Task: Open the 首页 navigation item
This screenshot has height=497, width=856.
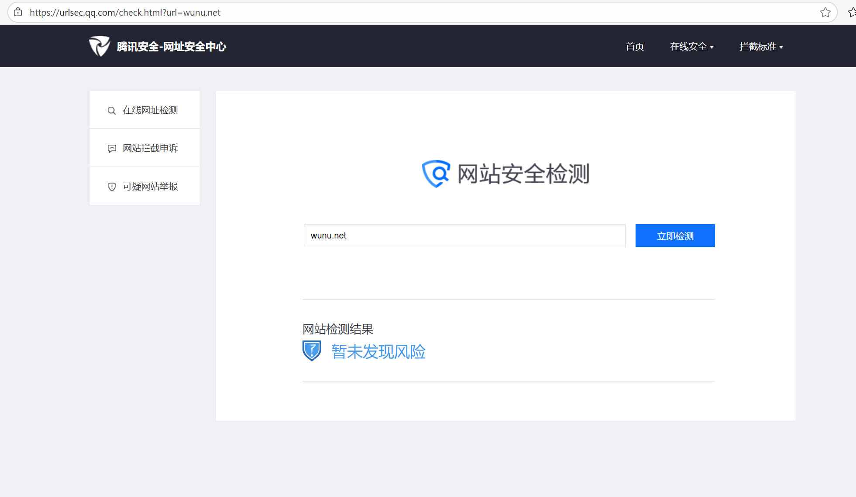Action: 635,47
